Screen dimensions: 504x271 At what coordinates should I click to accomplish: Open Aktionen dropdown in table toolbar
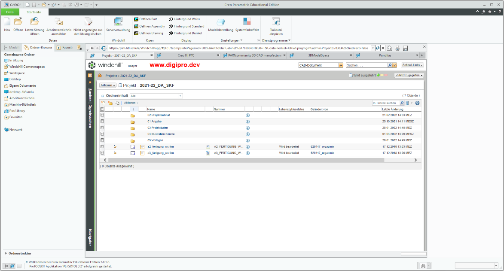[131, 103]
